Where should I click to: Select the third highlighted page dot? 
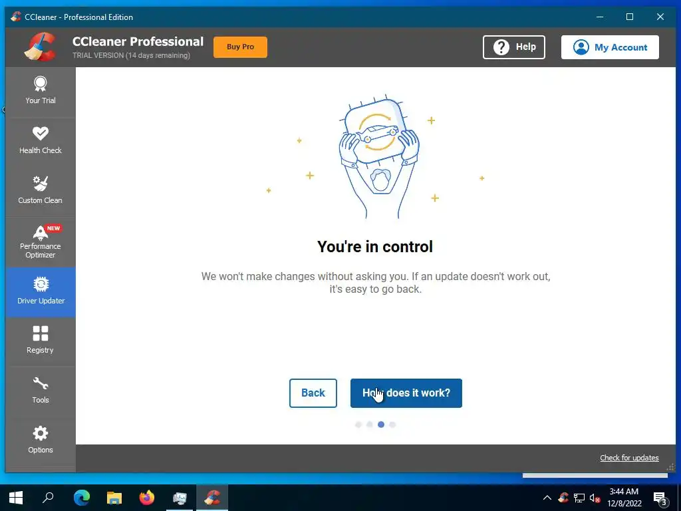pos(381,425)
